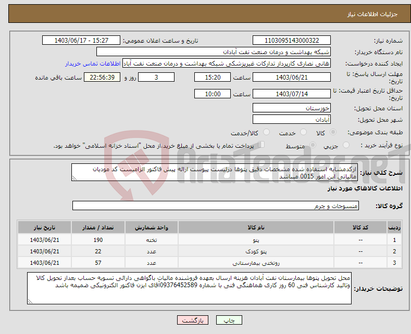The width and height of the screenshot is (411, 334).
Task: Click the buyer name field شبکه بهداشت
Action: click(x=214, y=52)
